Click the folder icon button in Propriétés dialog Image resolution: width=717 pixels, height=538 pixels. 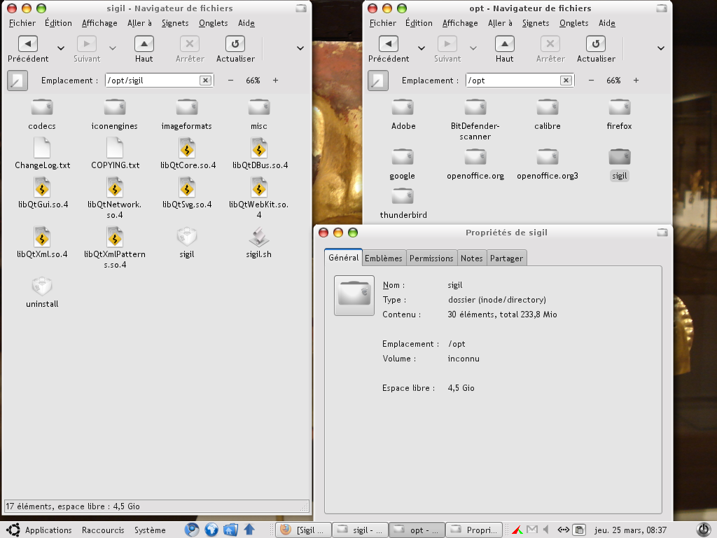coord(354,296)
